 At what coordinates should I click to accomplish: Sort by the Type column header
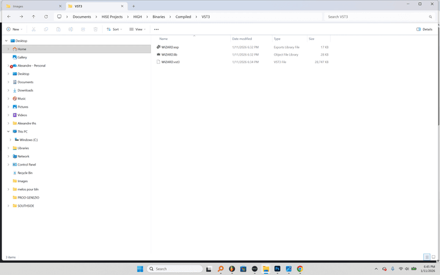click(289, 39)
